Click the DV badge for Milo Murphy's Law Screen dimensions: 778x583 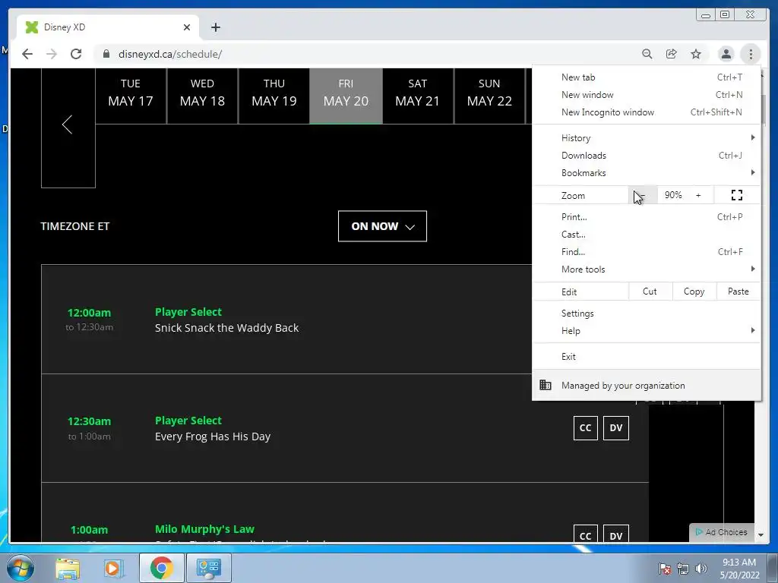[615, 534]
